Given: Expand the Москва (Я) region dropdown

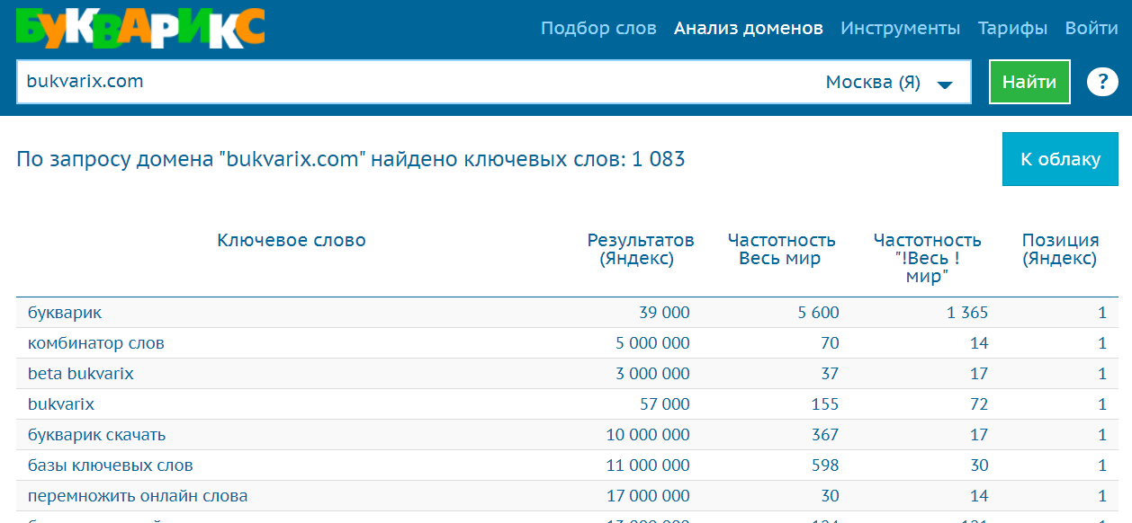Looking at the screenshot, I should point(889,83).
